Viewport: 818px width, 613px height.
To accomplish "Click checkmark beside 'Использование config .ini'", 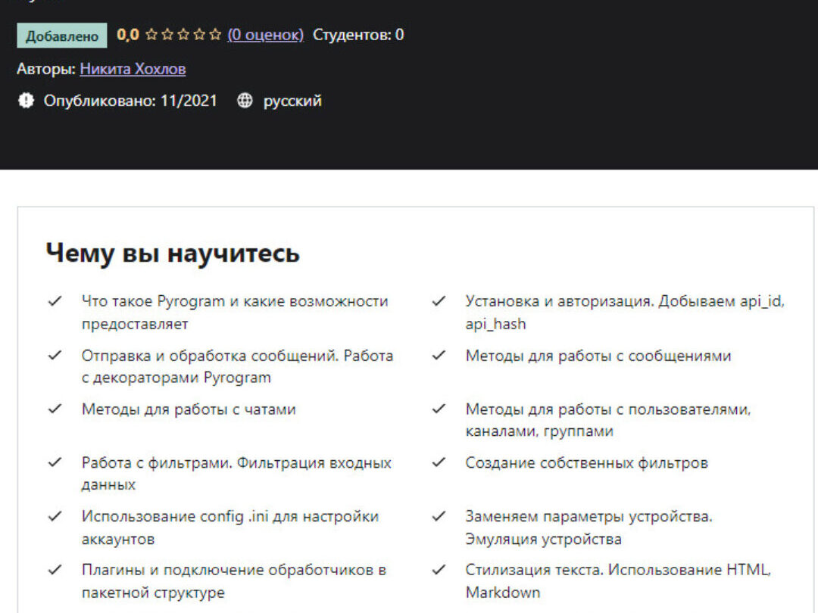I will pos(55,517).
